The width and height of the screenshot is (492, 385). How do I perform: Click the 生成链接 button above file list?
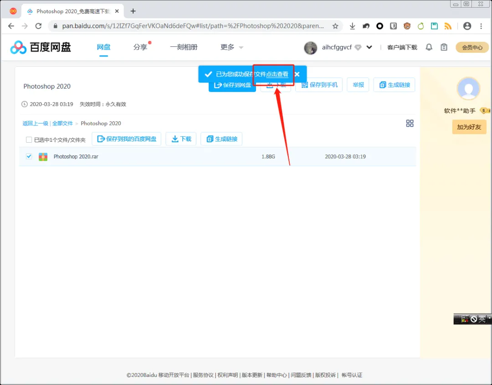tap(221, 139)
